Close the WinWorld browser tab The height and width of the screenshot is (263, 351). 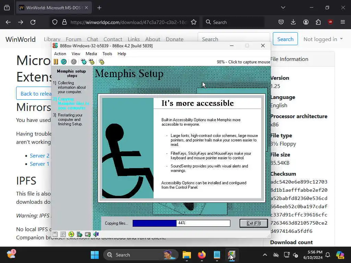pyautogui.click(x=86, y=8)
